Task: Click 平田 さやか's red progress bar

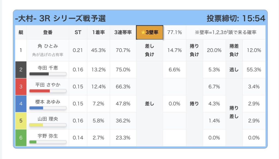Action: click(48, 91)
